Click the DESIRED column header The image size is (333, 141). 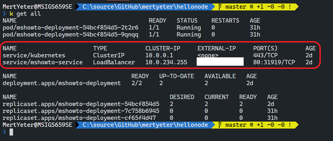click(182, 97)
